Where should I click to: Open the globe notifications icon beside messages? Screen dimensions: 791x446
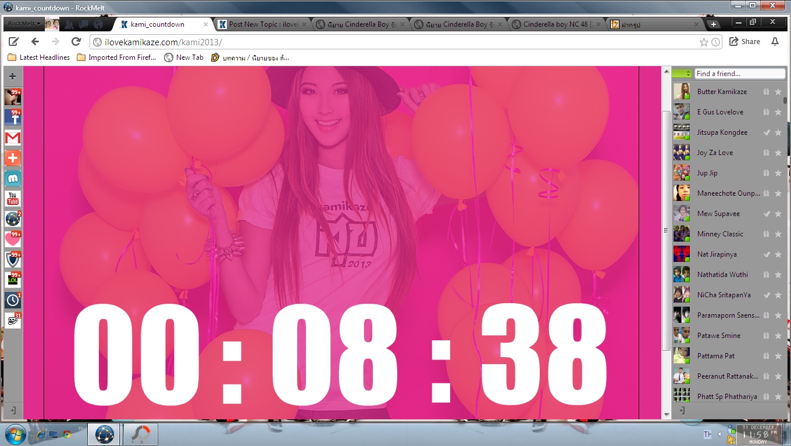tap(98, 24)
